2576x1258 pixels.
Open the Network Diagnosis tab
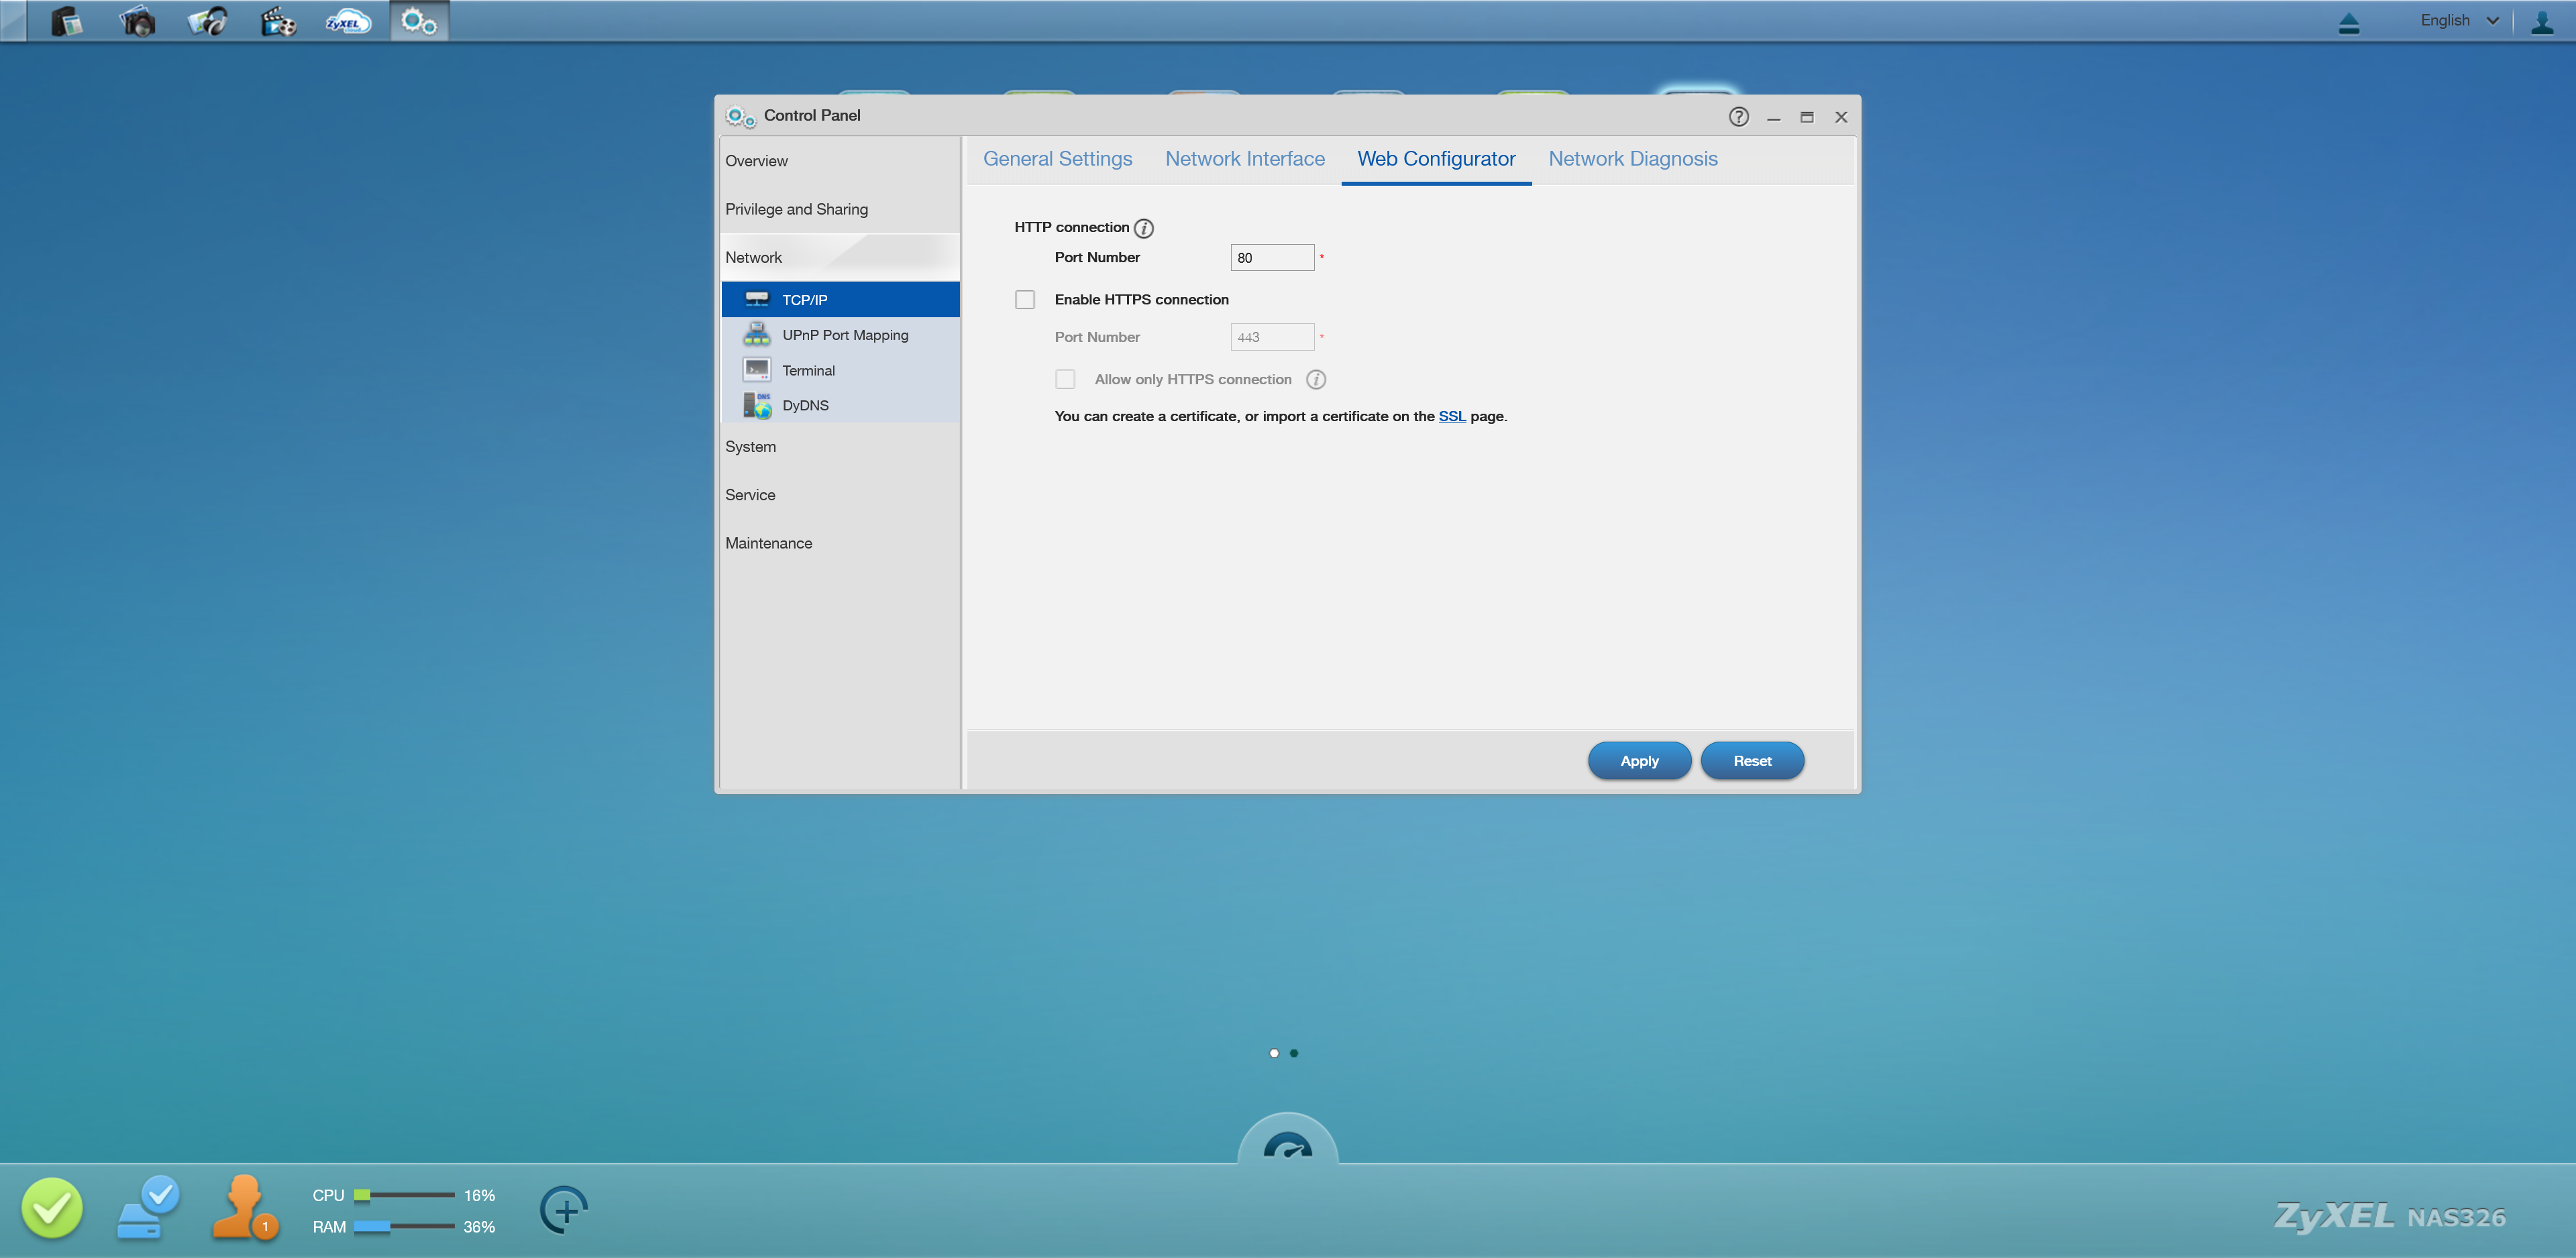1632,159
